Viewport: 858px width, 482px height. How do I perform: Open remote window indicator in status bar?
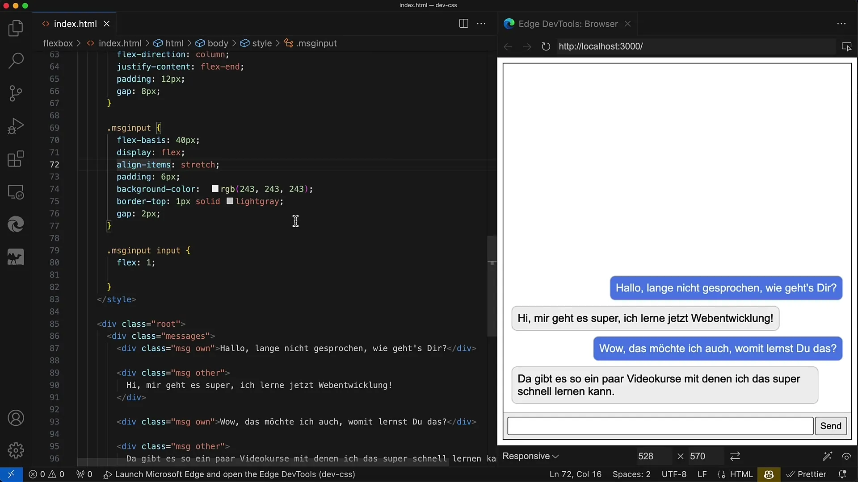pyautogui.click(x=11, y=474)
